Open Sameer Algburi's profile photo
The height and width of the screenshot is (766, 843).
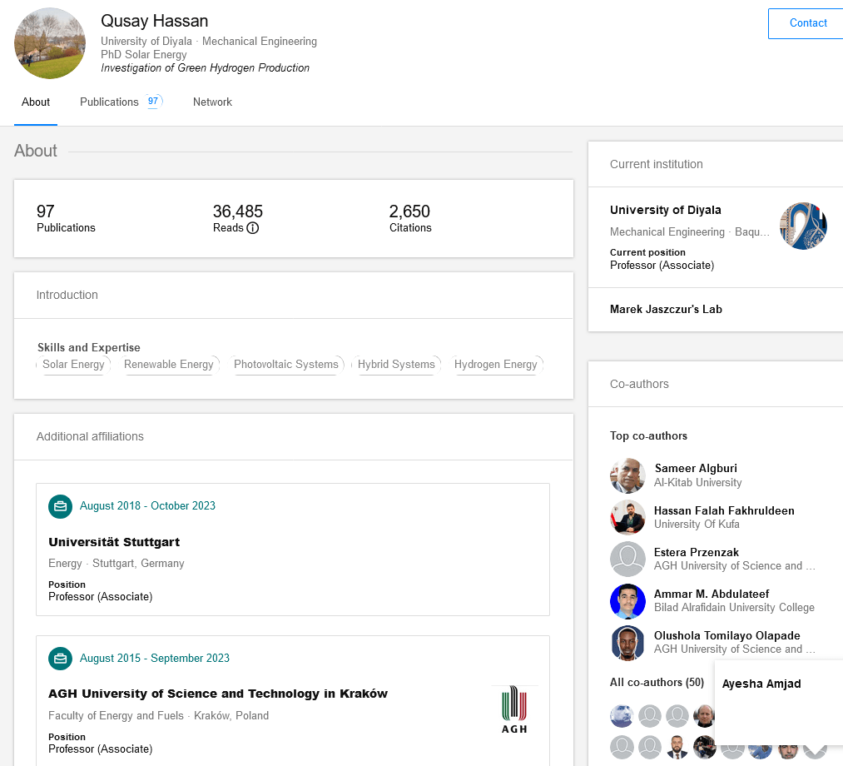[627, 475]
